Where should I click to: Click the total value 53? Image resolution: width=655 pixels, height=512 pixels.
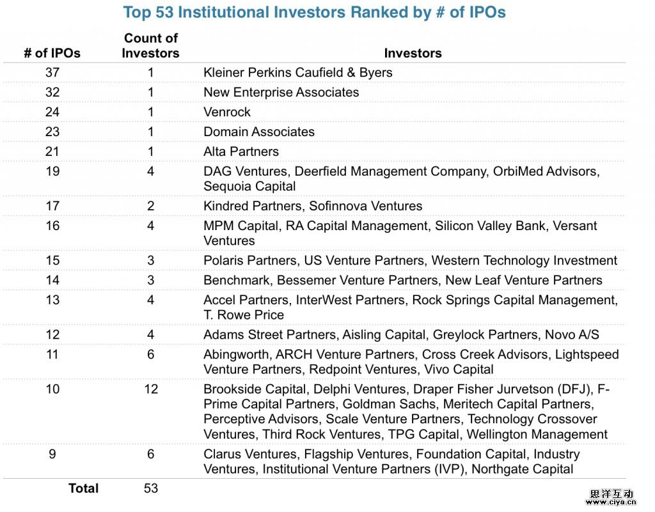[x=151, y=488]
